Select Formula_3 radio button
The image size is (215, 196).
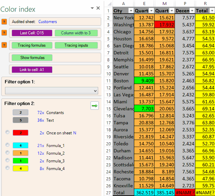tap(7, 160)
